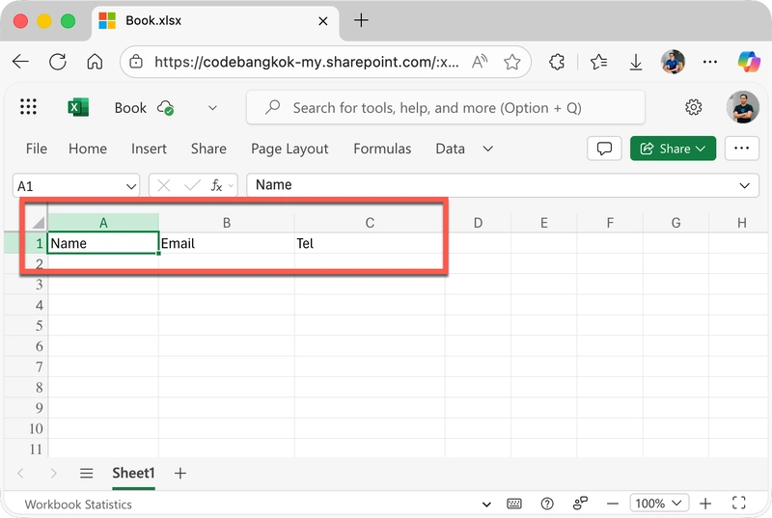Show more ribbon tabs chevron
The width and height of the screenshot is (772, 518).
[488, 149]
